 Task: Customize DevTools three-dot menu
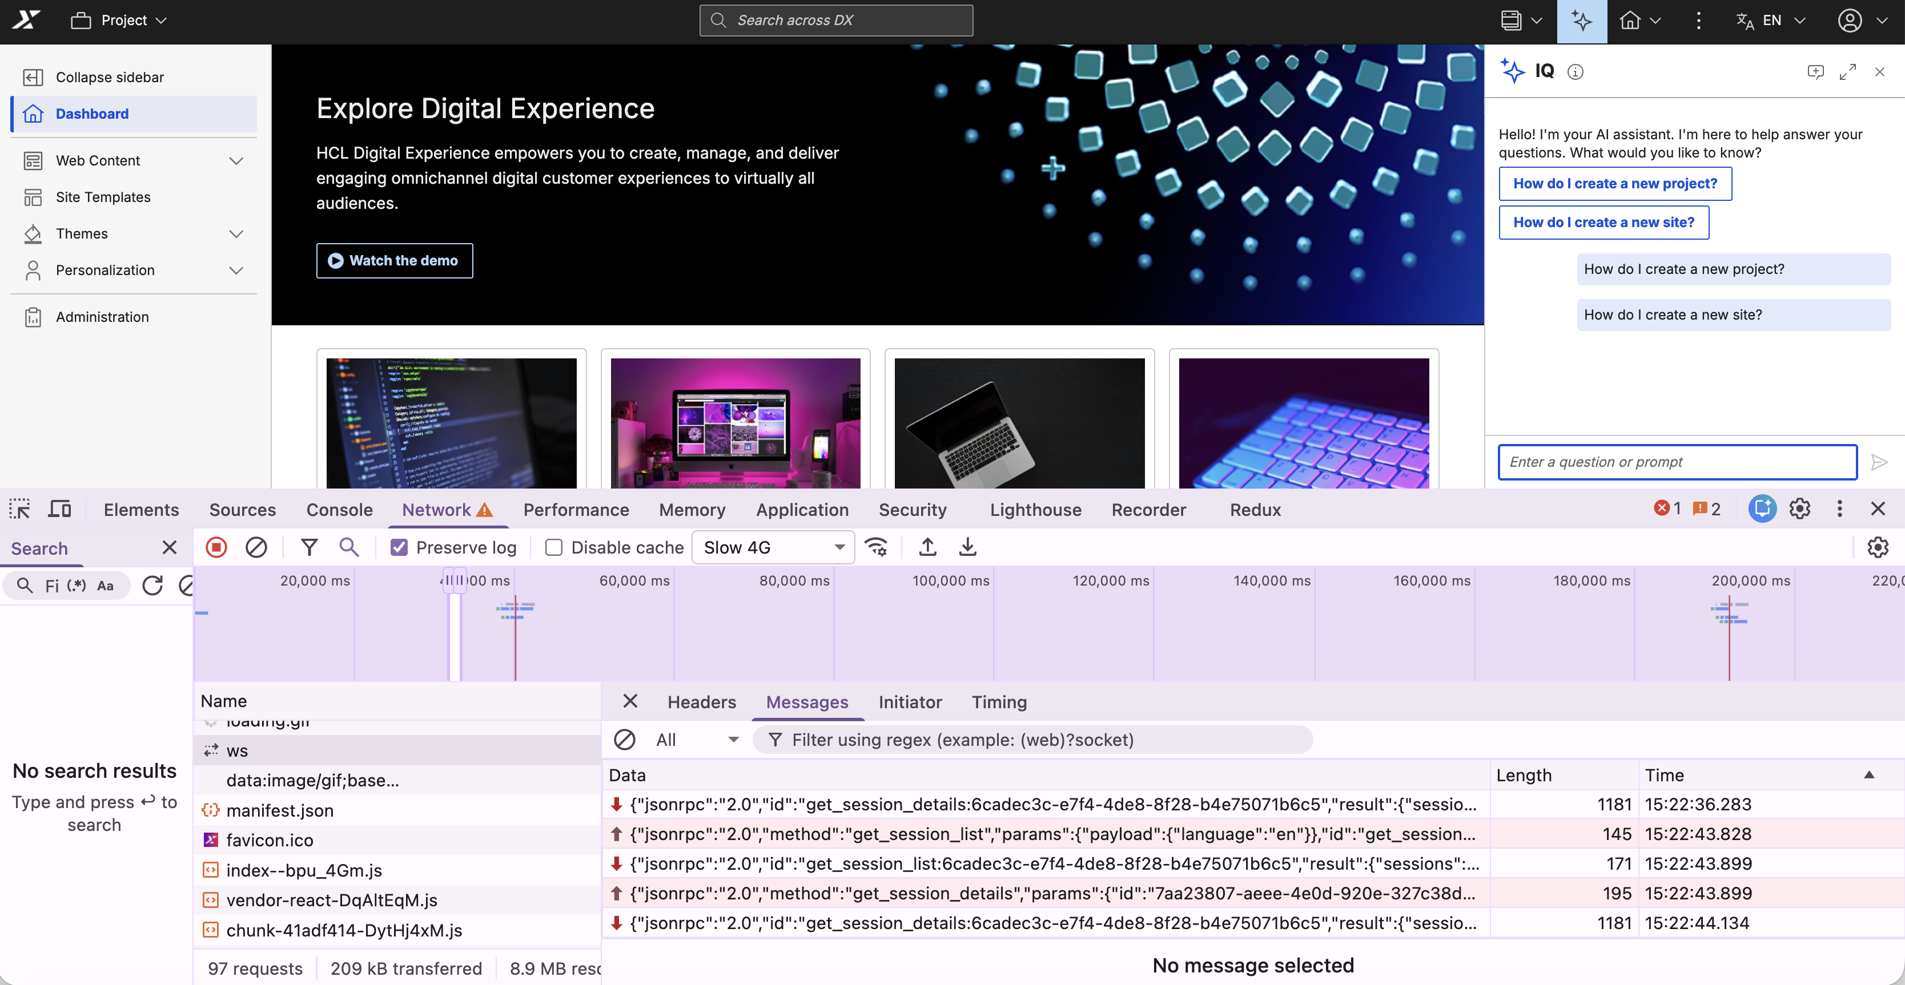[1839, 508]
